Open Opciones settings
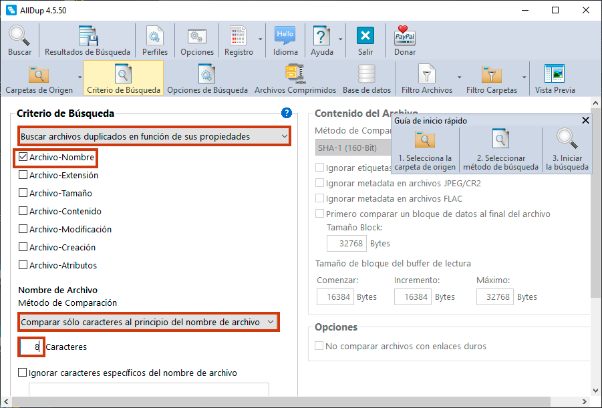 (197, 41)
